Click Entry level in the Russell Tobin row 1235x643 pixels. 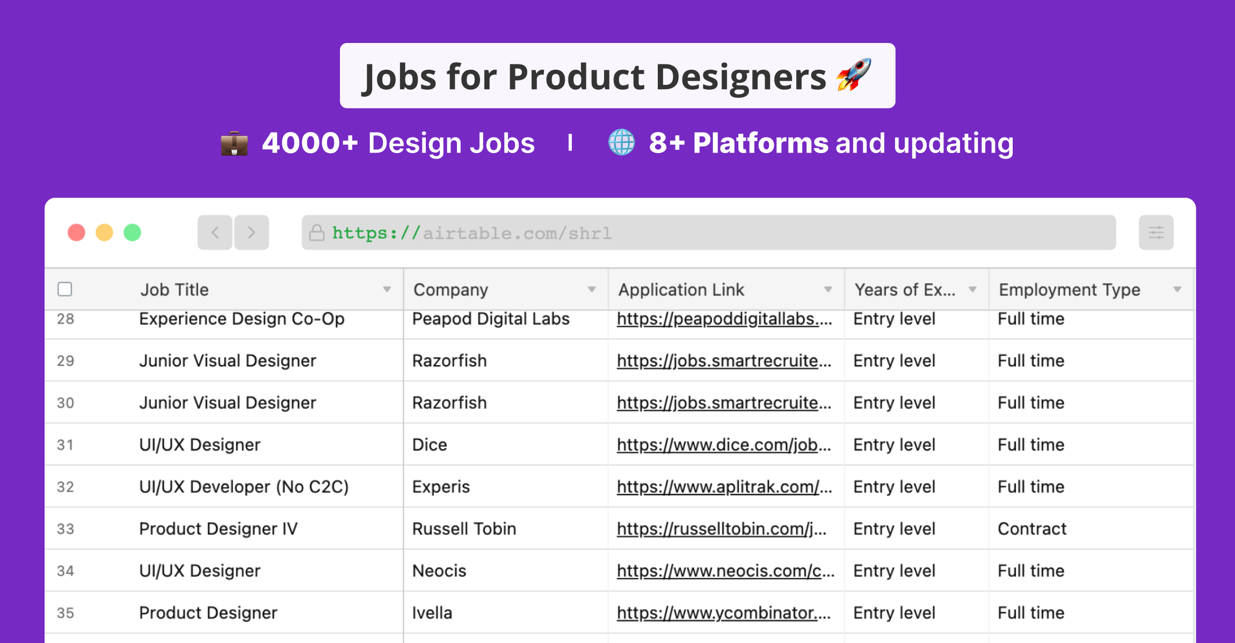(x=895, y=529)
